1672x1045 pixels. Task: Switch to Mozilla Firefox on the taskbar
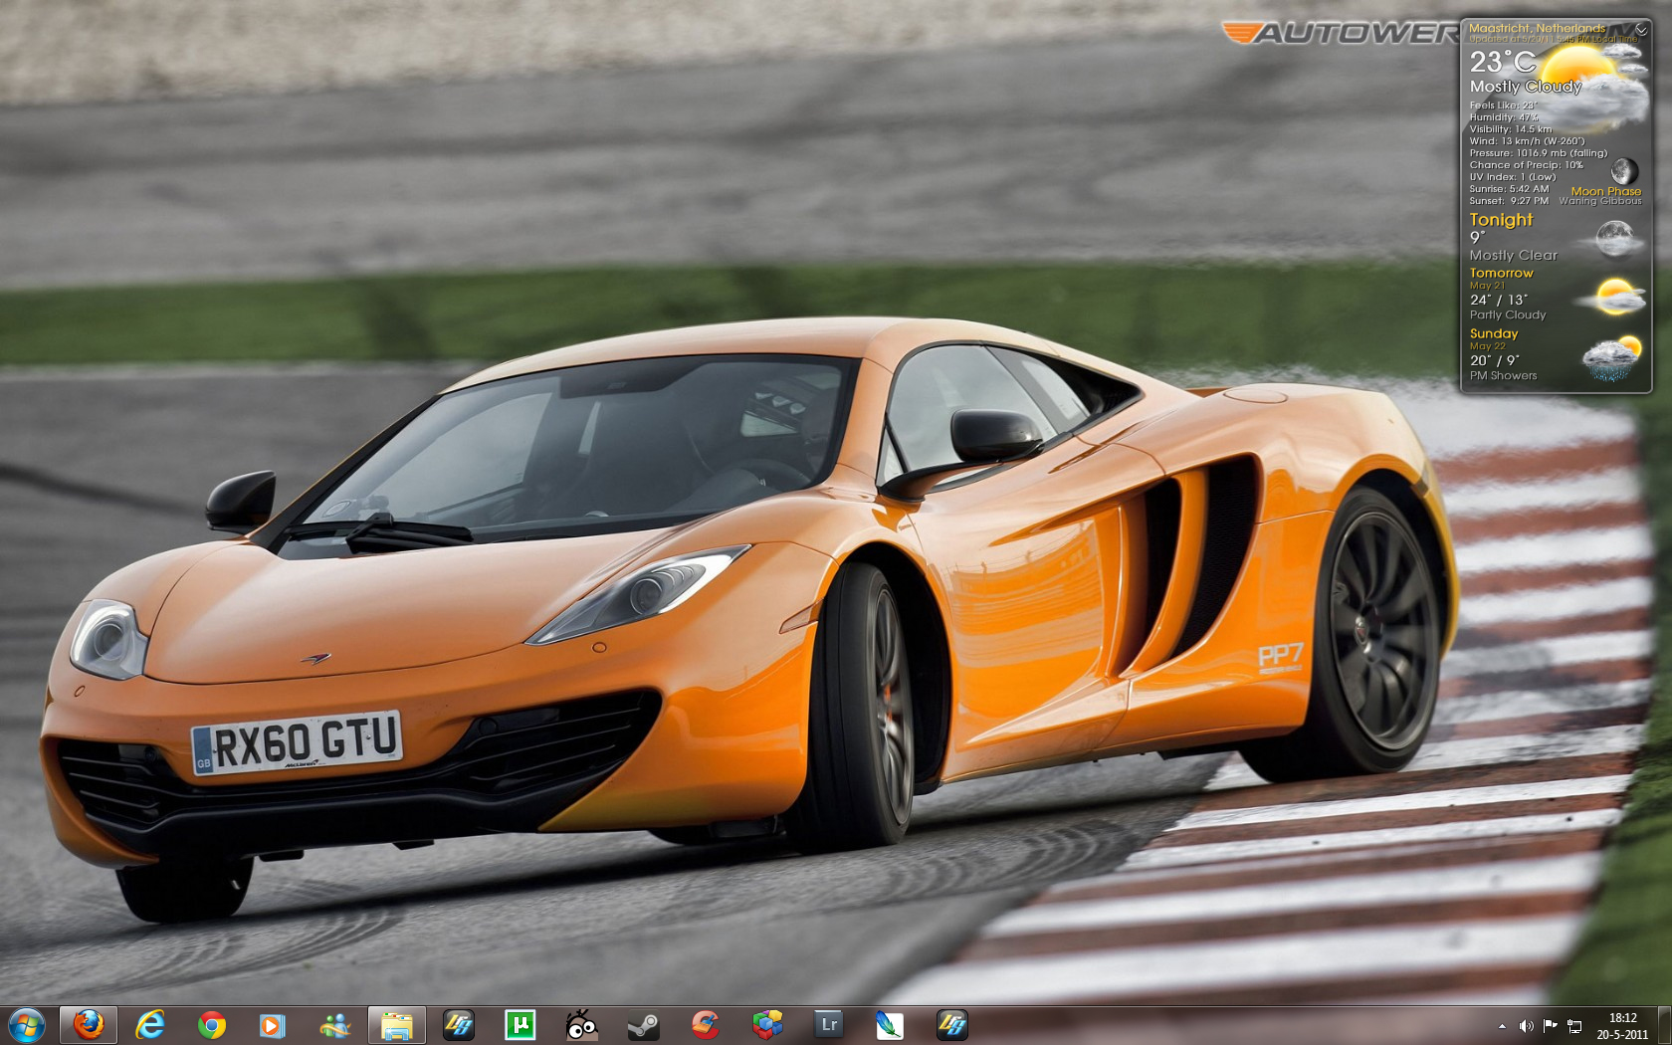[x=89, y=1024]
